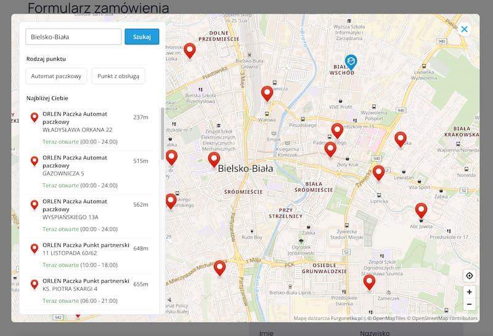Click the red map pin above Paderewskiego
This screenshot has width=493, height=336.
(x=337, y=130)
